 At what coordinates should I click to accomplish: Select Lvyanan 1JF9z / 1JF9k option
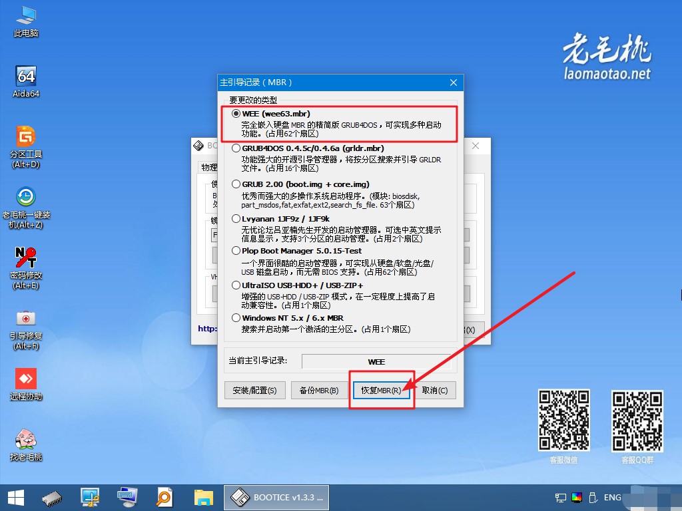coord(236,218)
